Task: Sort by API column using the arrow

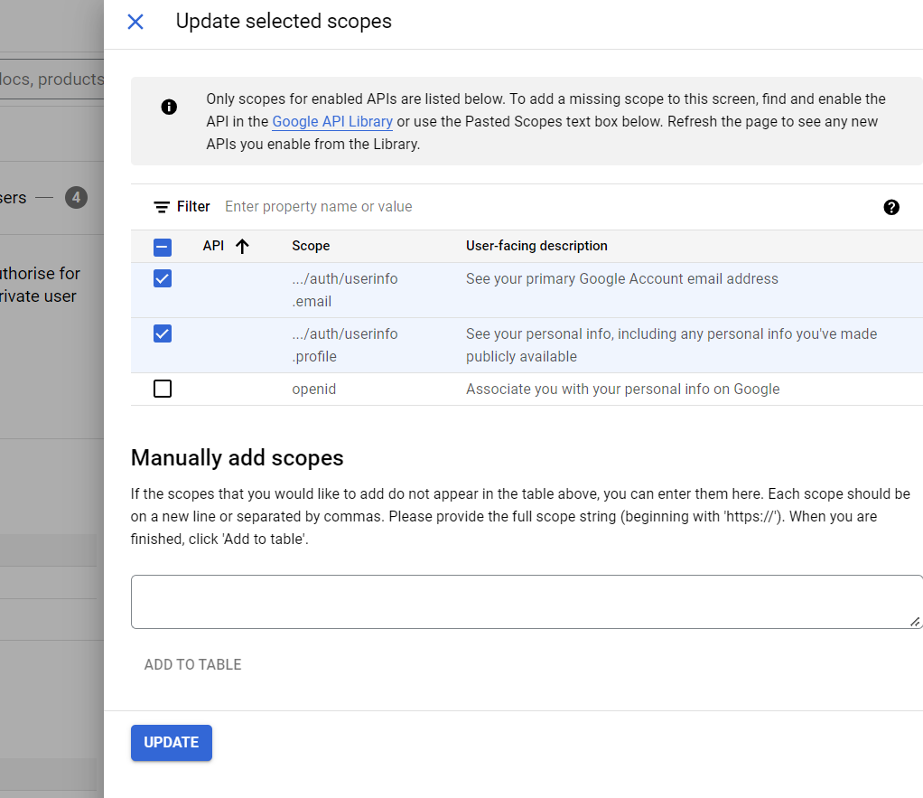Action: point(242,246)
